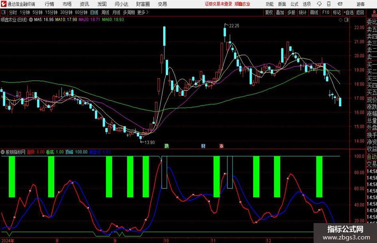Image resolution: width=377 pixels, height=243 pixels.
Task: Click the 统计 statistics button
Action: (302, 12)
